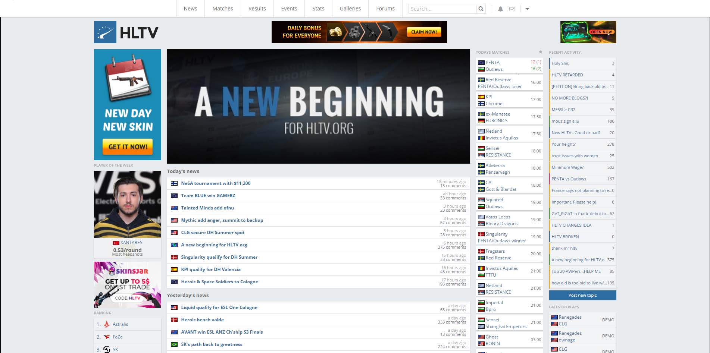Screen dimensions: 710x353
Task: Open the Matches section in the navbar
Action: [x=222, y=9]
